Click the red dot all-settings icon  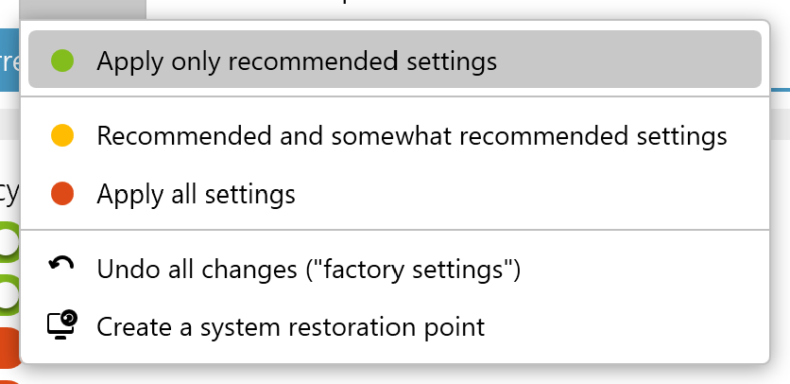click(61, 195)
